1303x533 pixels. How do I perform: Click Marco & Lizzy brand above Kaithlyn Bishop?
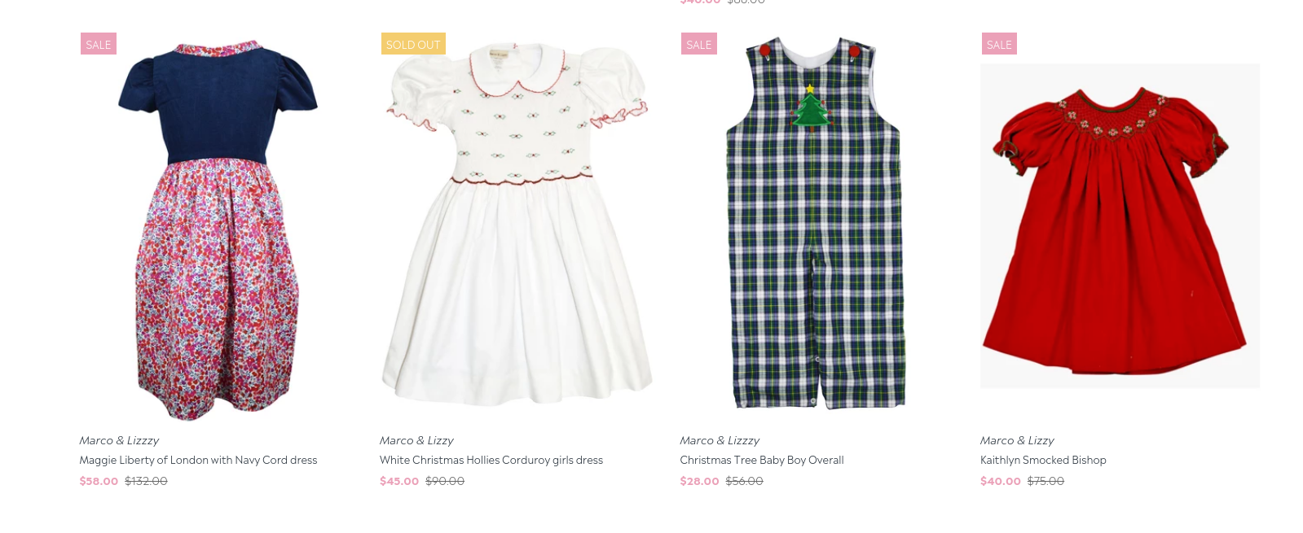click(1017, 440)
